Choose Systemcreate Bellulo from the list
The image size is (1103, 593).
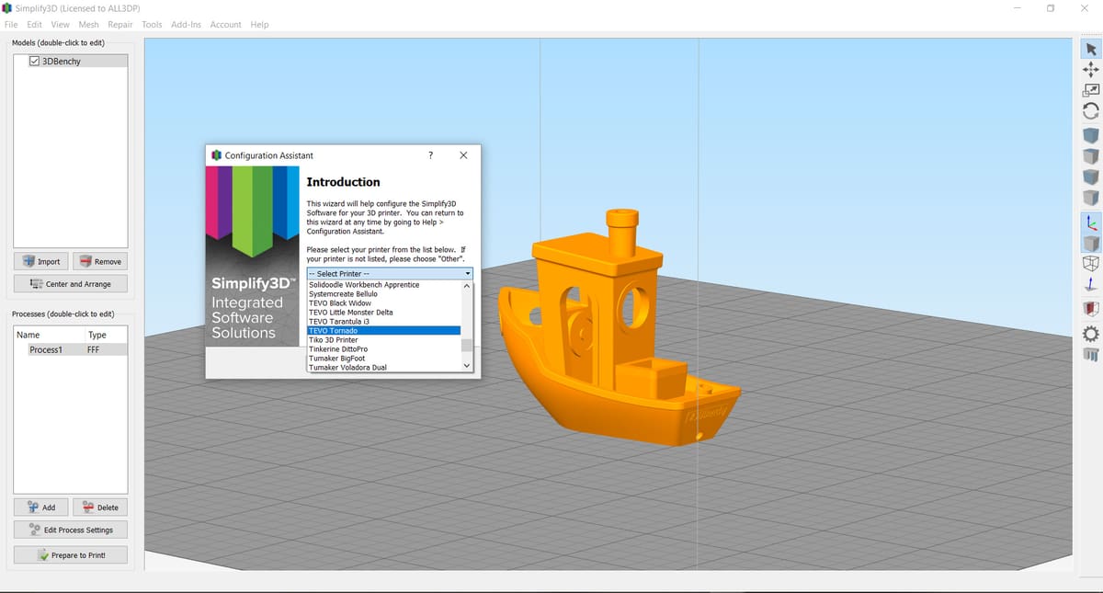[383, 294]
